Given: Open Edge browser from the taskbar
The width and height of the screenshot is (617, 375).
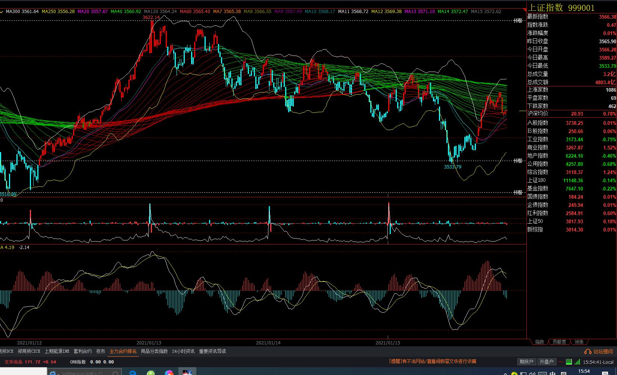Looking at the screenshot, I should [x=132, y=373].
